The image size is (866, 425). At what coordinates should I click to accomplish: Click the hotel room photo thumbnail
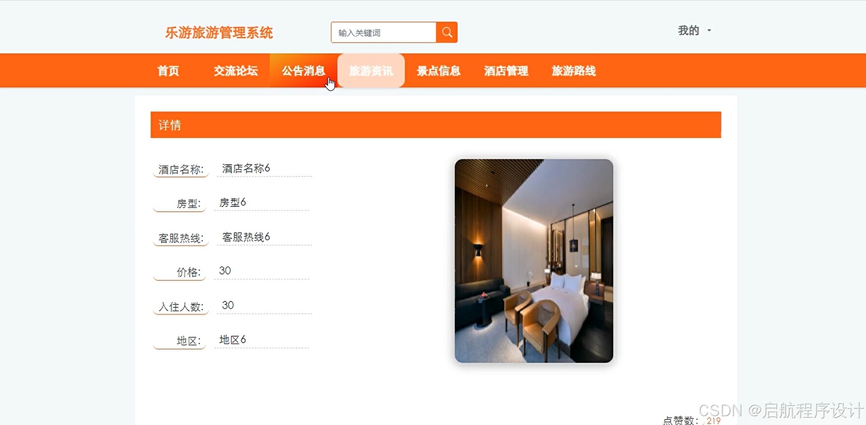pyautogui.click(x=534, y=261)
